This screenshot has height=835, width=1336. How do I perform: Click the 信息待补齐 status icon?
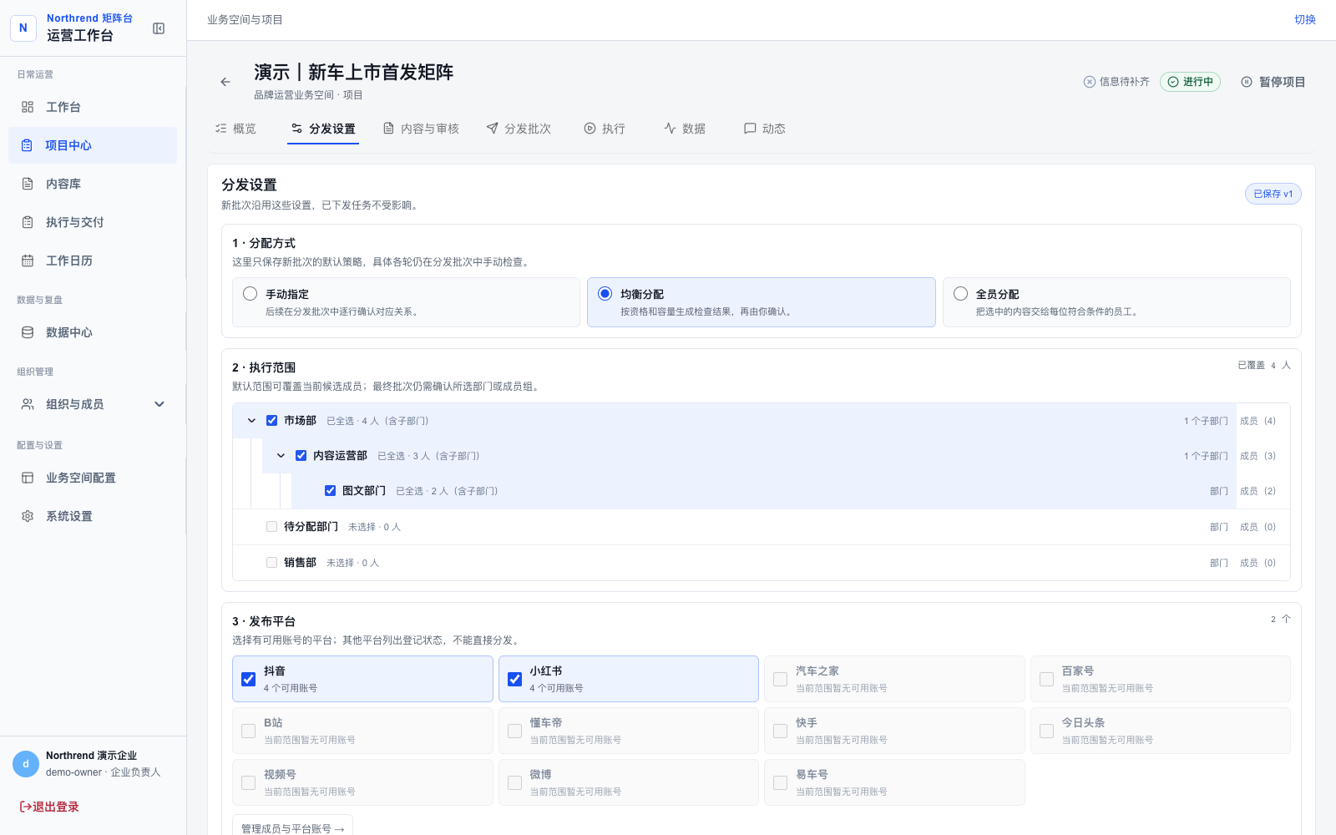1090,82
